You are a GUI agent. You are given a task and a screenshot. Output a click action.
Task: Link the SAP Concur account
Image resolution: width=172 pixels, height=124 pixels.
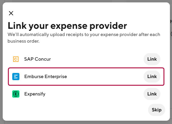152,59
